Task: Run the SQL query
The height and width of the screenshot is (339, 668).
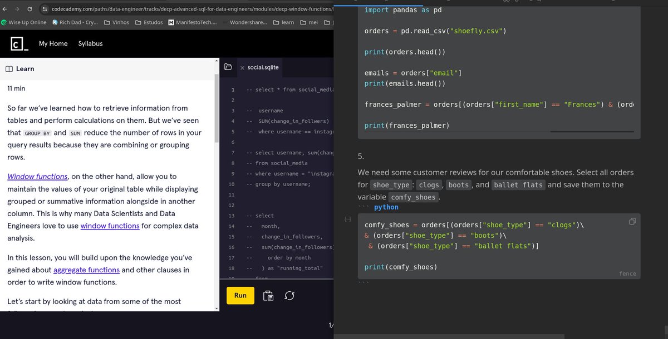Action: tap(240, 296)
